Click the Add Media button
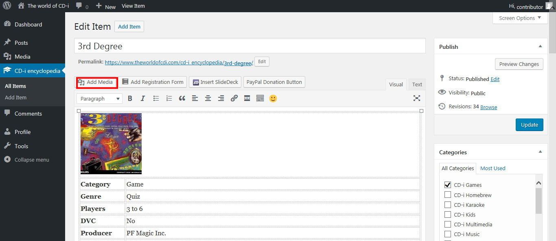The height and width of the screenshot is (241, 556). point(97,82)
